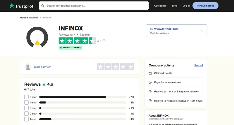Click the 617 total text
Viewport: 234px width, 125px height.
[30, 89]
